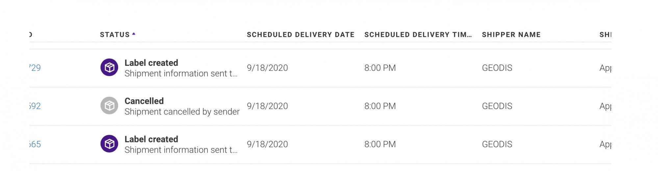Click GEODIS shipper in the cancelled row
The width and height of the screenshot is (658, 171).
pos(497,106)
